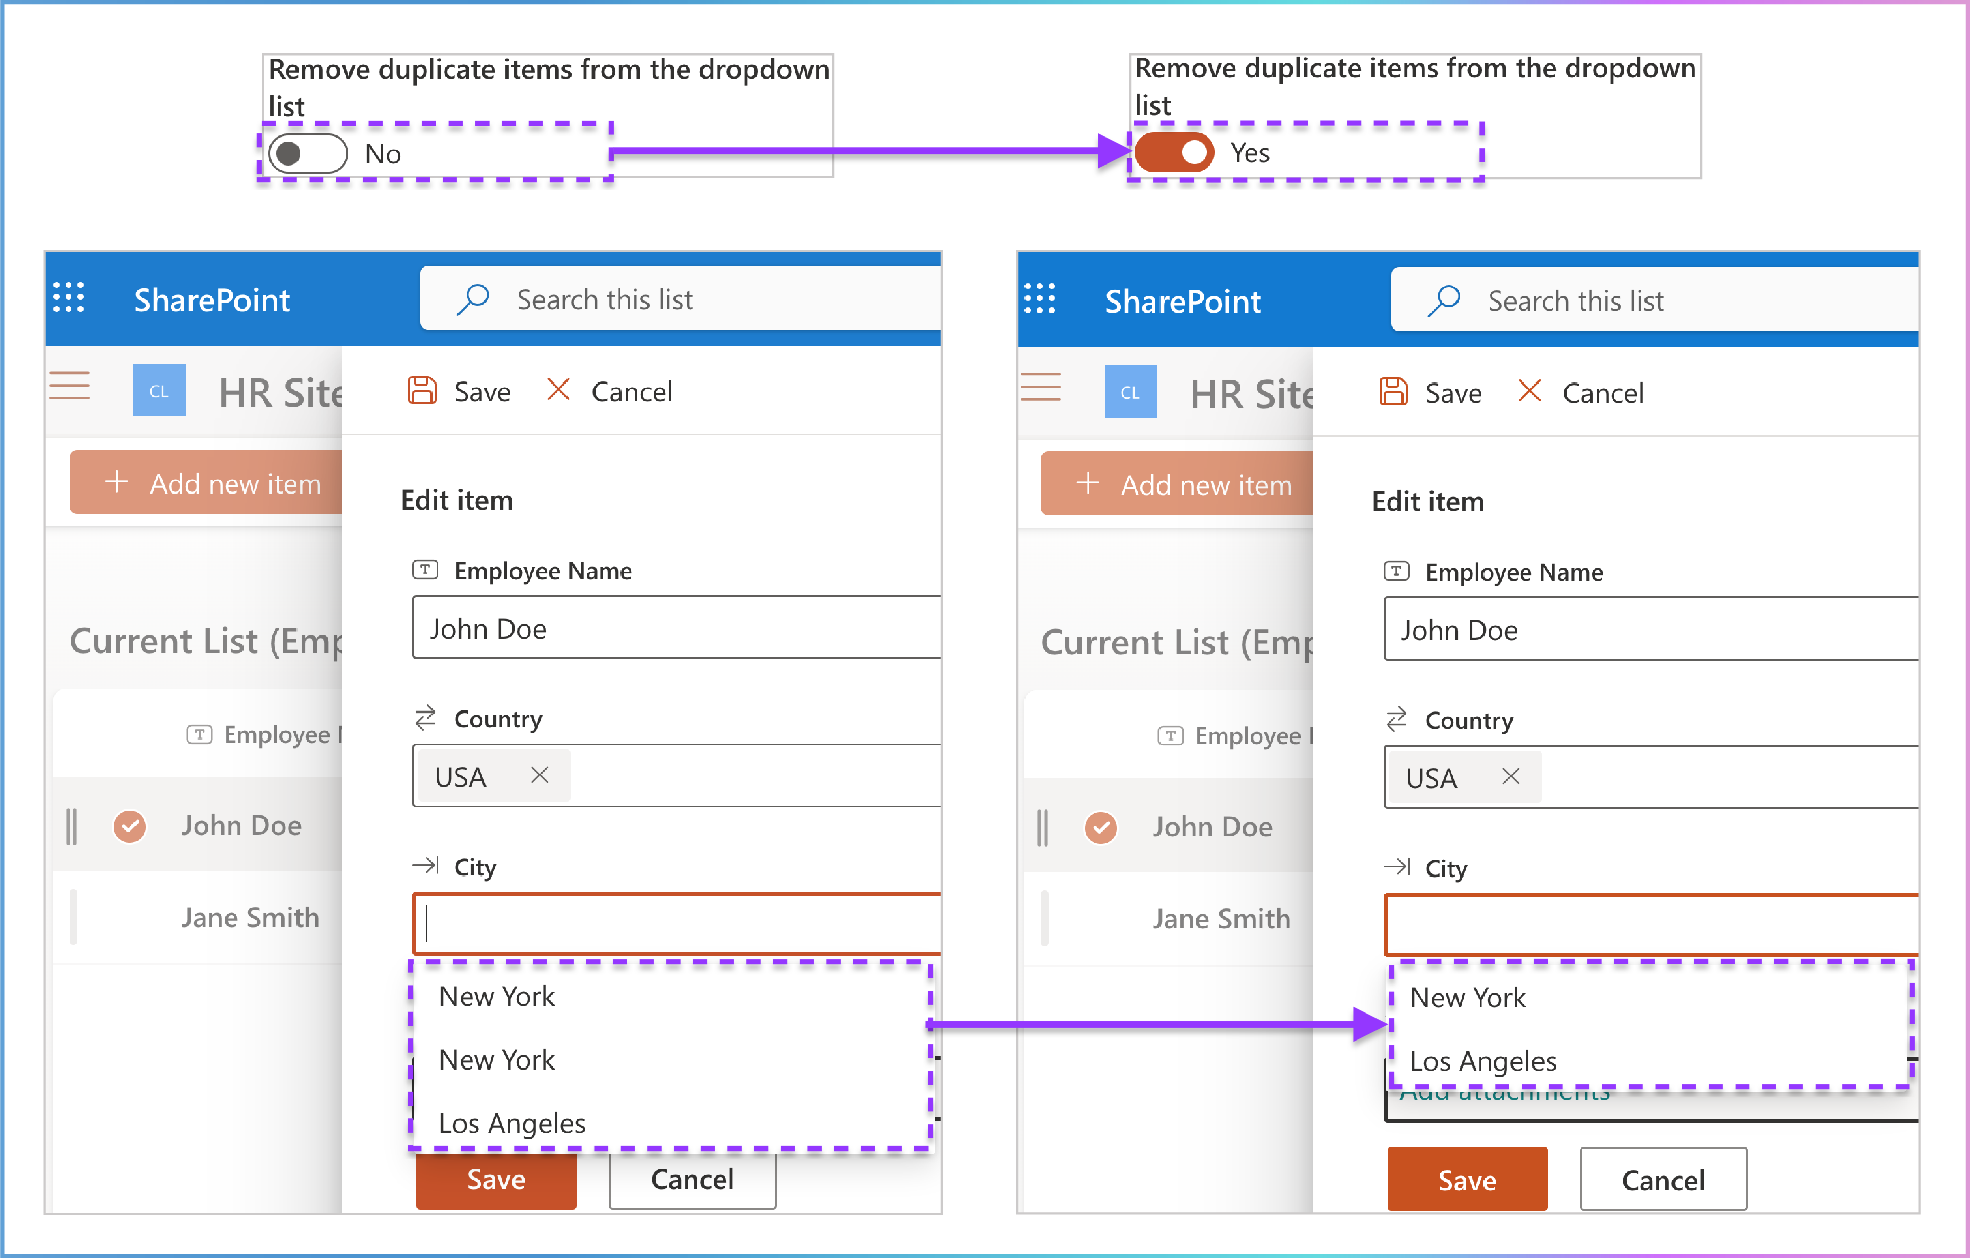Click City arrow icon in right form

(1396, 867)
